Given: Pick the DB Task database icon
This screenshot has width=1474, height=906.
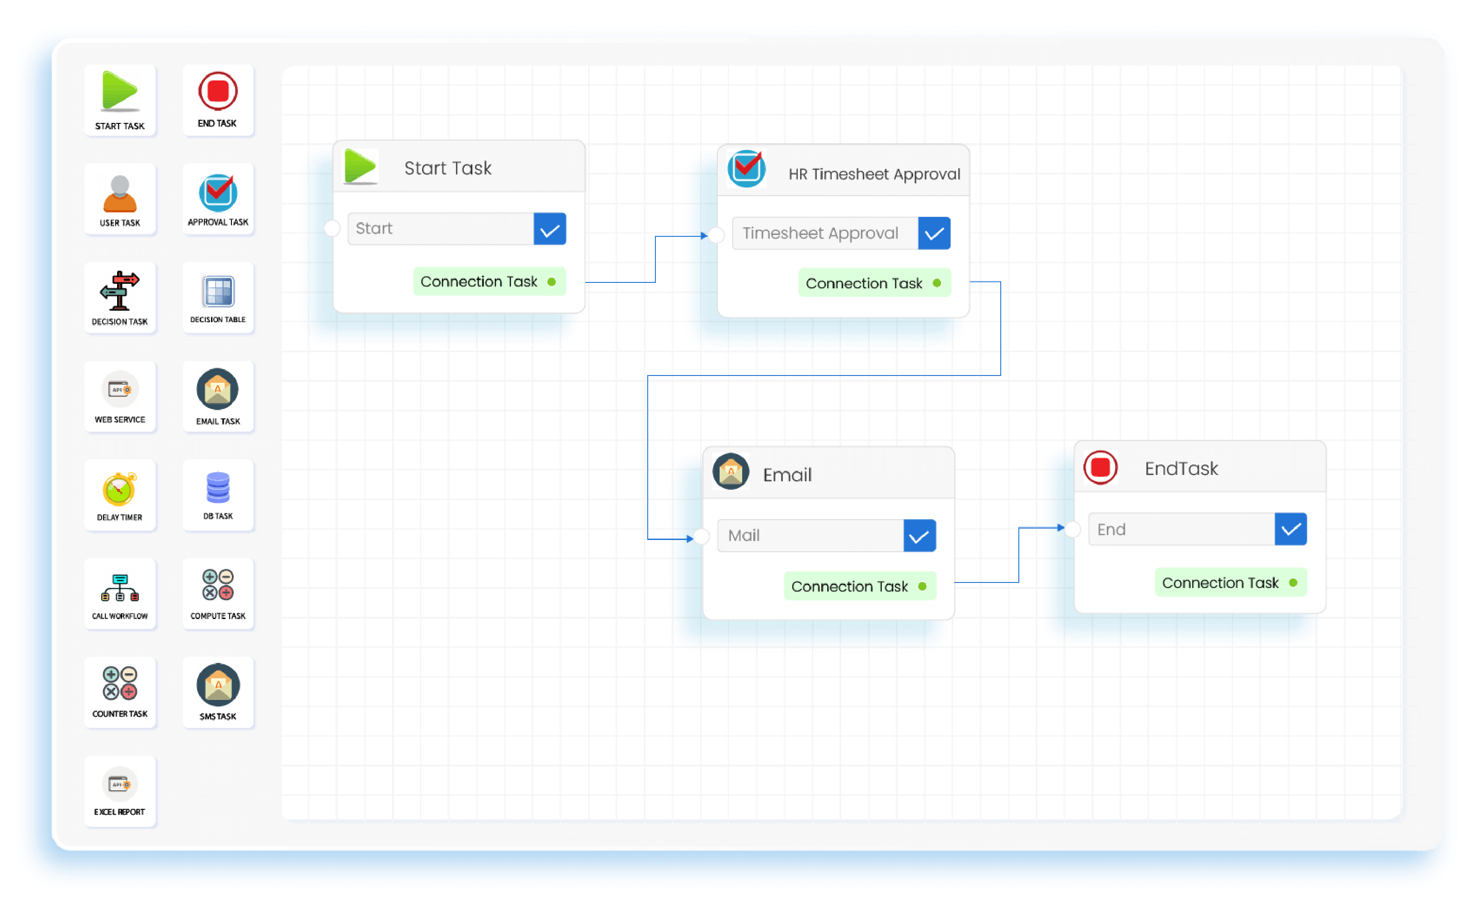Looking at the screenshot, I should 217,488.
